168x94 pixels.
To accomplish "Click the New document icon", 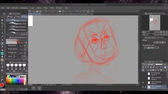I will pos(34,11).
